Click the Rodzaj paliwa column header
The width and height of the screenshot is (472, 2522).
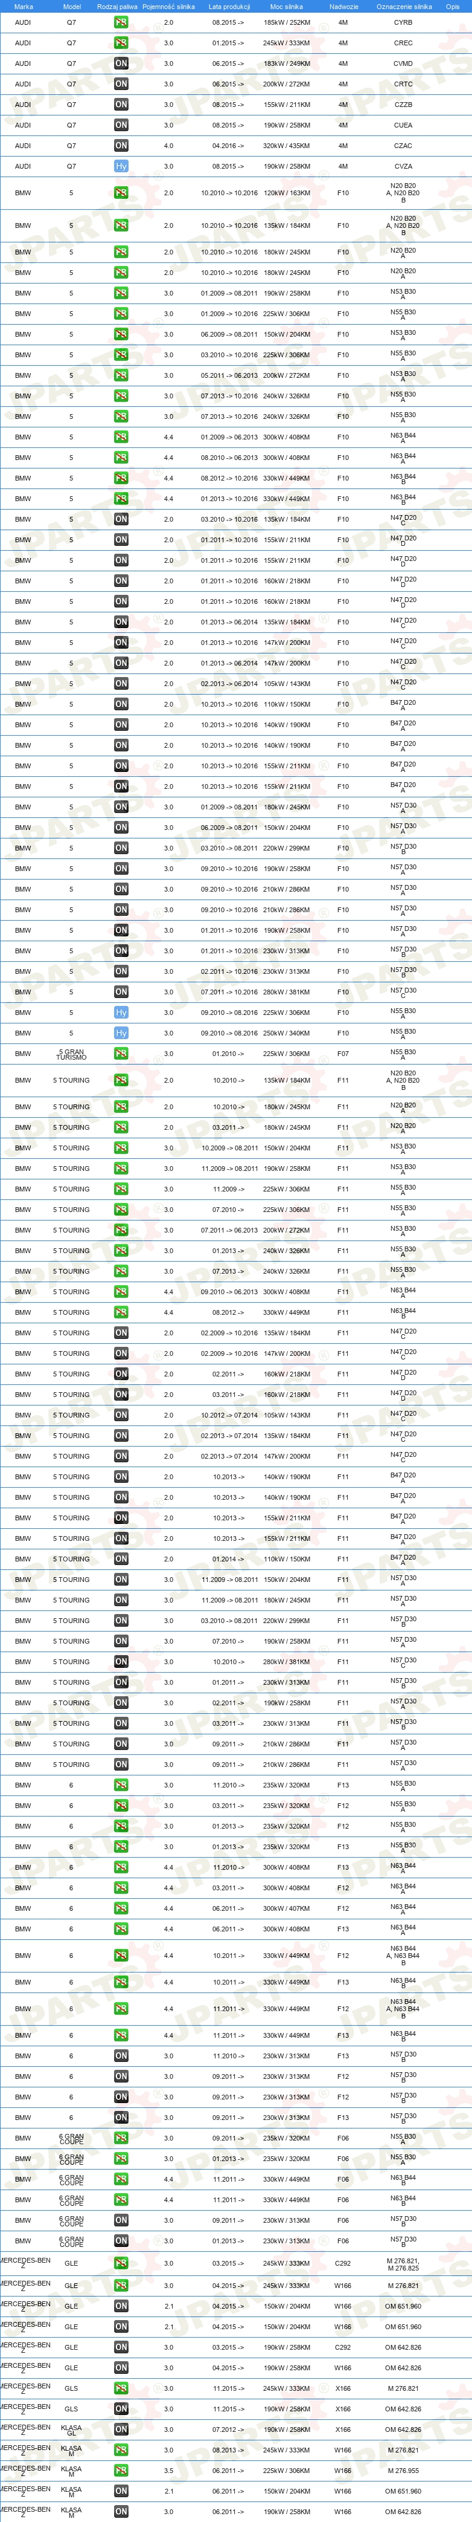117,6
